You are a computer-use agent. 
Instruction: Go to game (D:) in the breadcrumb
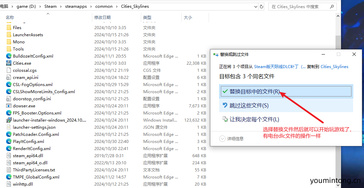click(26, 6)
